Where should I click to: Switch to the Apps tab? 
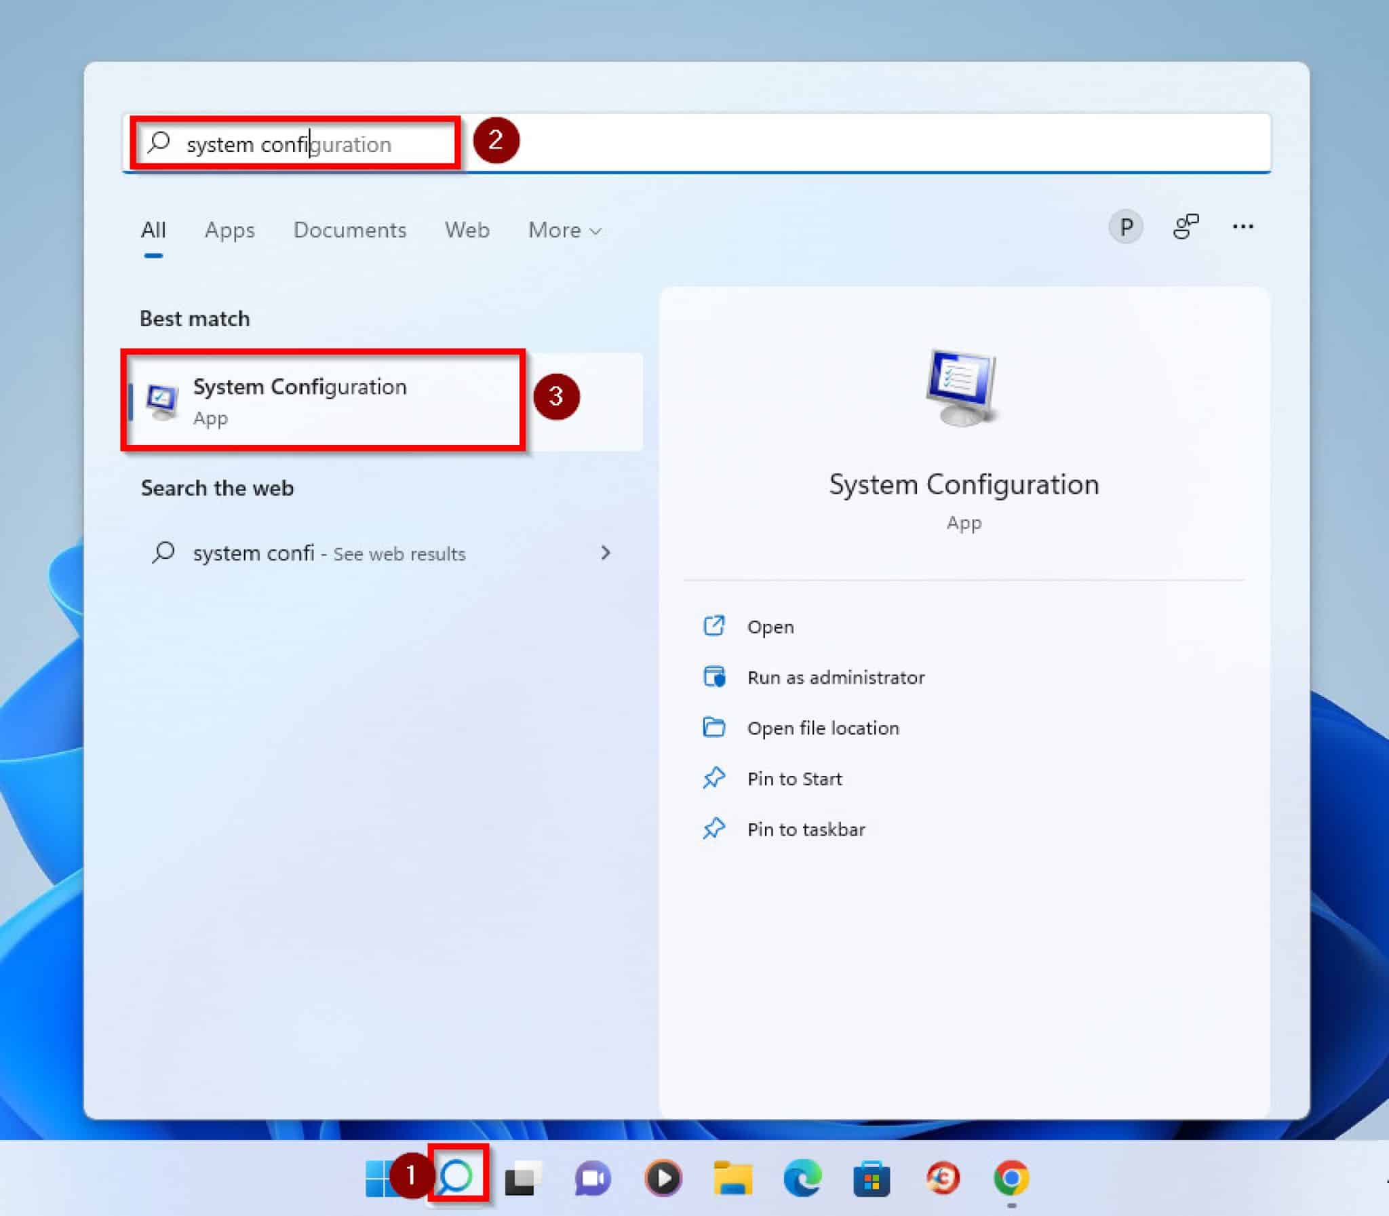tap(229, 230)
